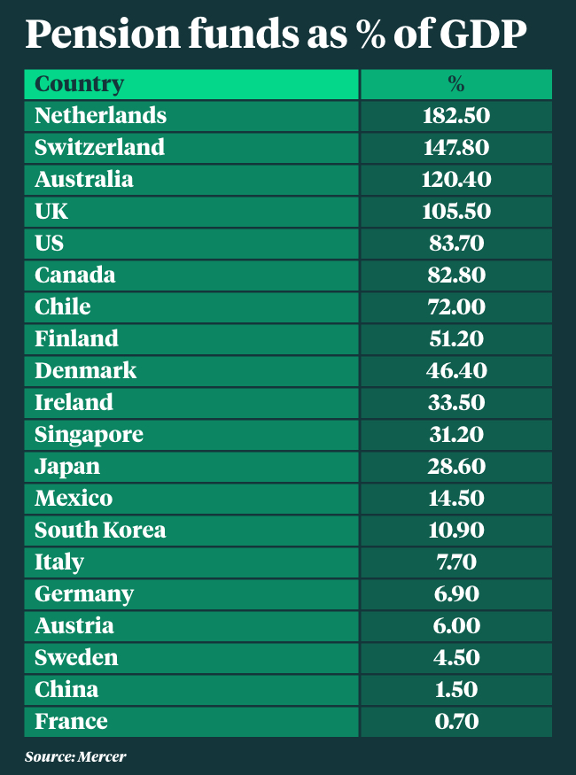
Task: Click the UK 105.50 value
Action: point(455,211)
